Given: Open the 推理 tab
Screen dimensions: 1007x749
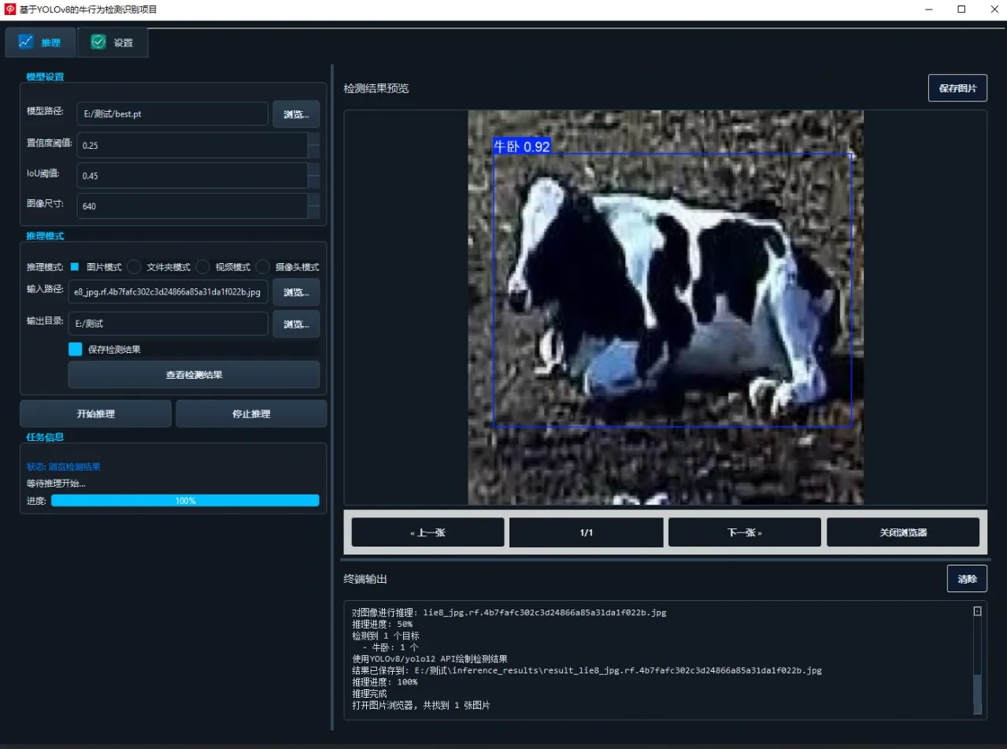Looking at the screenshot, I should click(41, 43).
